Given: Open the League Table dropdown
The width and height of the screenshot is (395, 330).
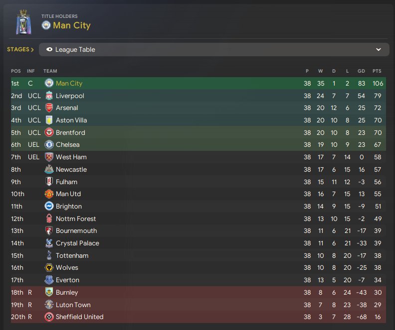Looking at the screenshot, I should pos(213,50).
